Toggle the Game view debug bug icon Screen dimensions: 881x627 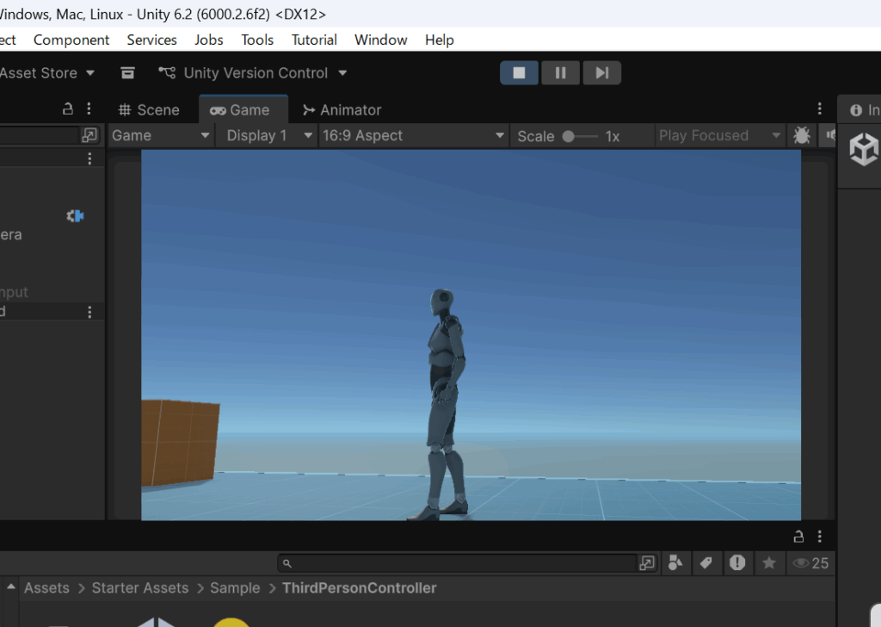[802, 135]
